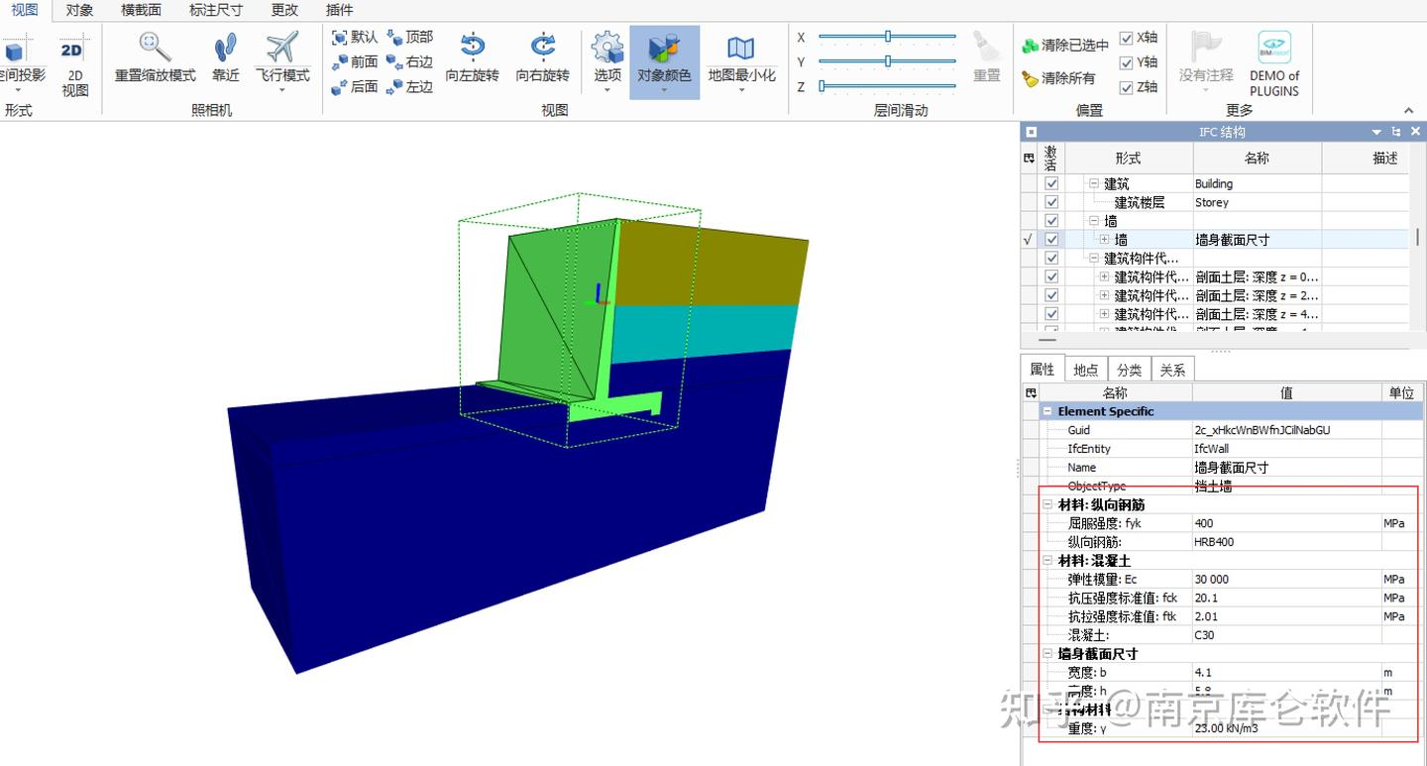Viewport: 1427px width, 766px height.
Task: Collapse the 墙身截面尺寸 property group
Action: coord(1047,654)
